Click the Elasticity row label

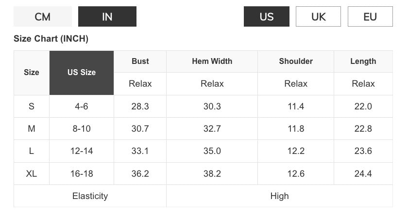click(x=90, y=196)
